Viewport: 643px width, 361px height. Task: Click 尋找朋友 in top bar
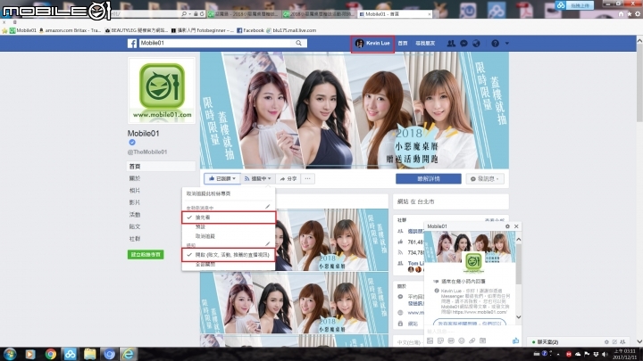pyautogui.click(x=425, y=43)
